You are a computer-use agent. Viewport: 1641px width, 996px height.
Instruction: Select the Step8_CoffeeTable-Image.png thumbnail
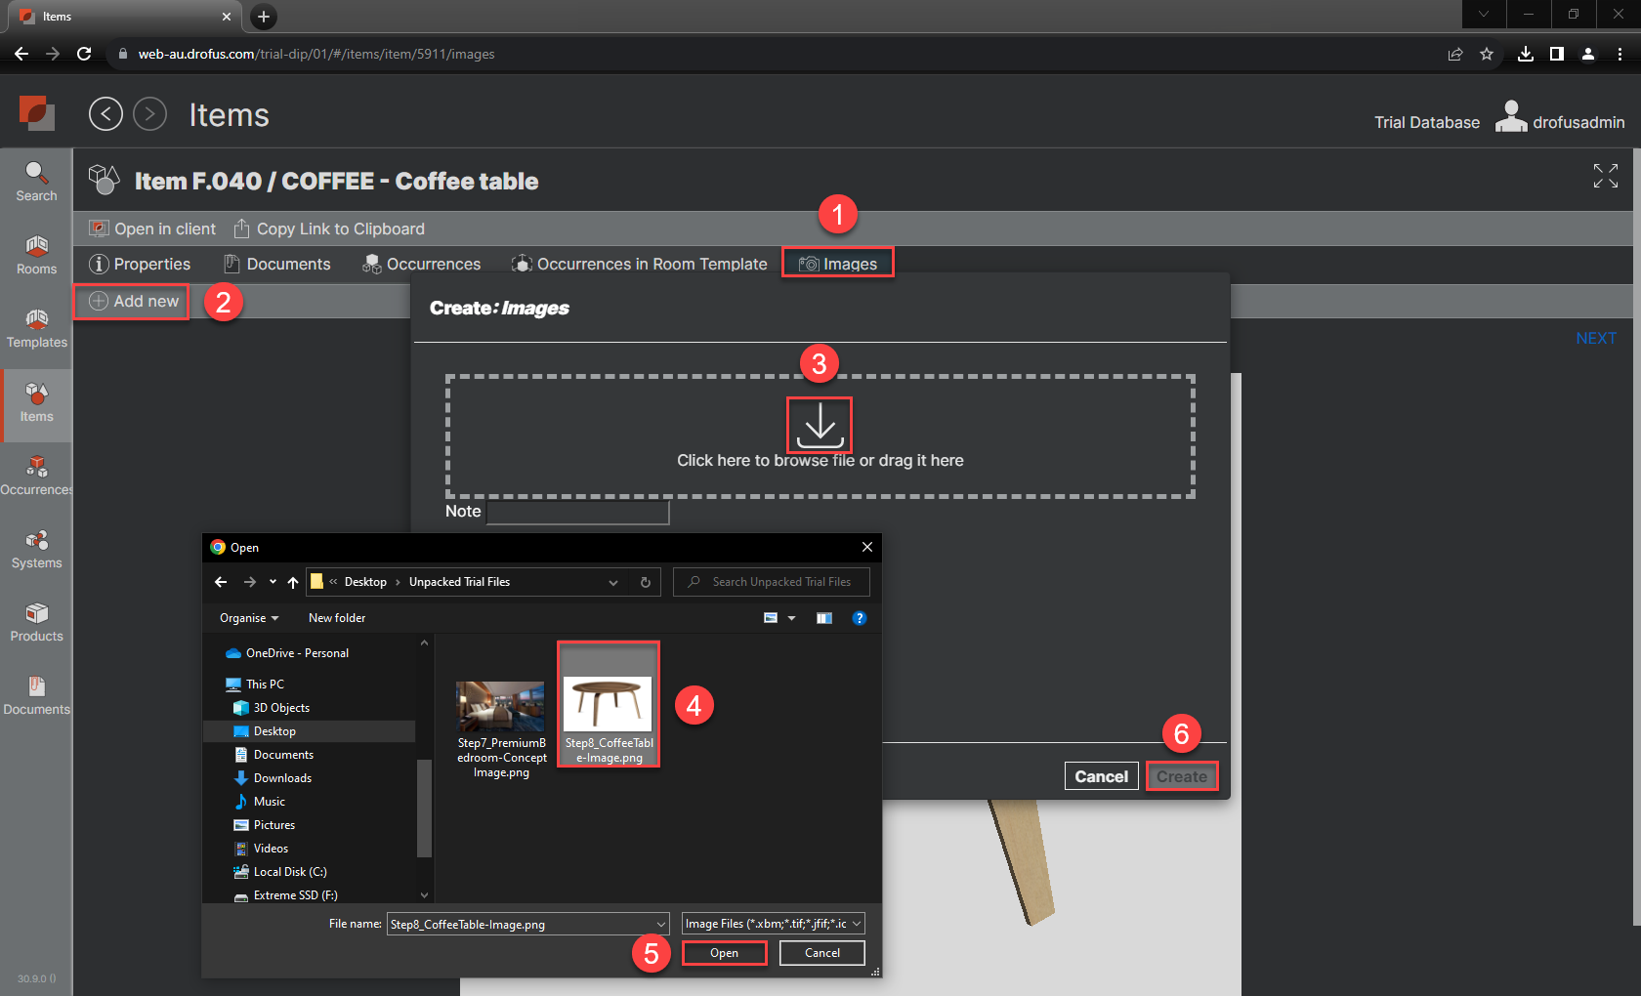[x=608, y=704]
